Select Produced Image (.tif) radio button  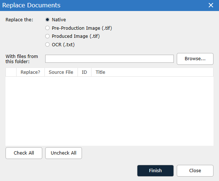pyautogui.click(x=47, y=36)
